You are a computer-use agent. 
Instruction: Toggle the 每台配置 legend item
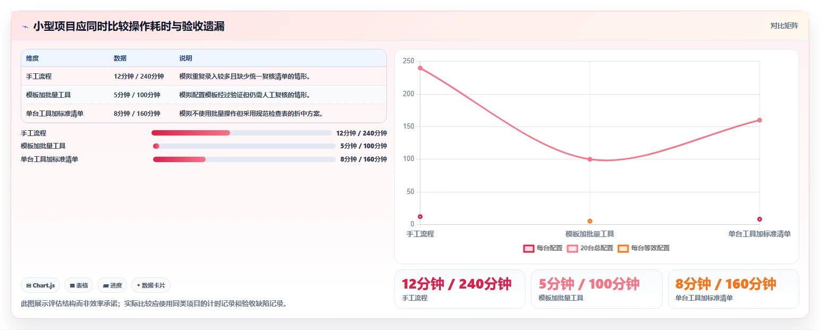pyautogui.click(x=543, y=248)
